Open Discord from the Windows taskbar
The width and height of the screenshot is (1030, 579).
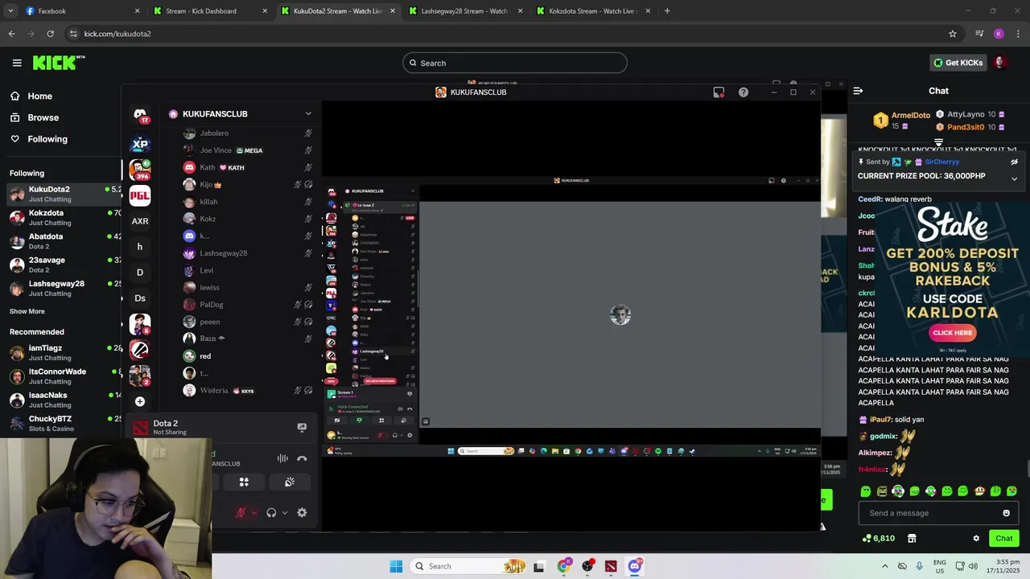[x=634, y=566]
